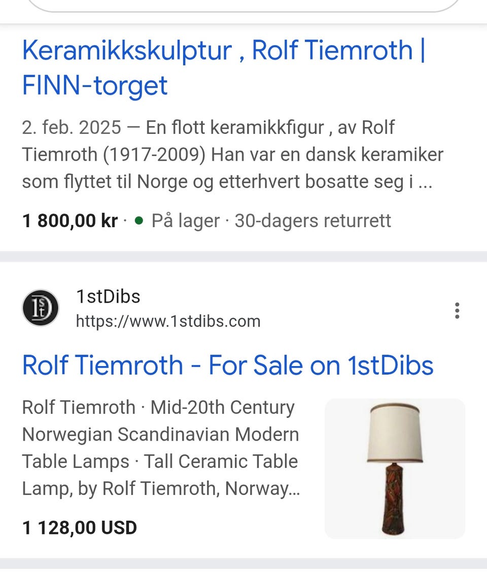Tap the 30-dagers returrett text
This screenshot has height=577, width=487.
pyautogui.click(x=312, y=221)
